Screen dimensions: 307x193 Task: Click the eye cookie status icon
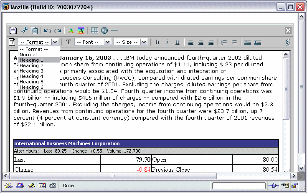pyautogui.click(x=285, y=185)
